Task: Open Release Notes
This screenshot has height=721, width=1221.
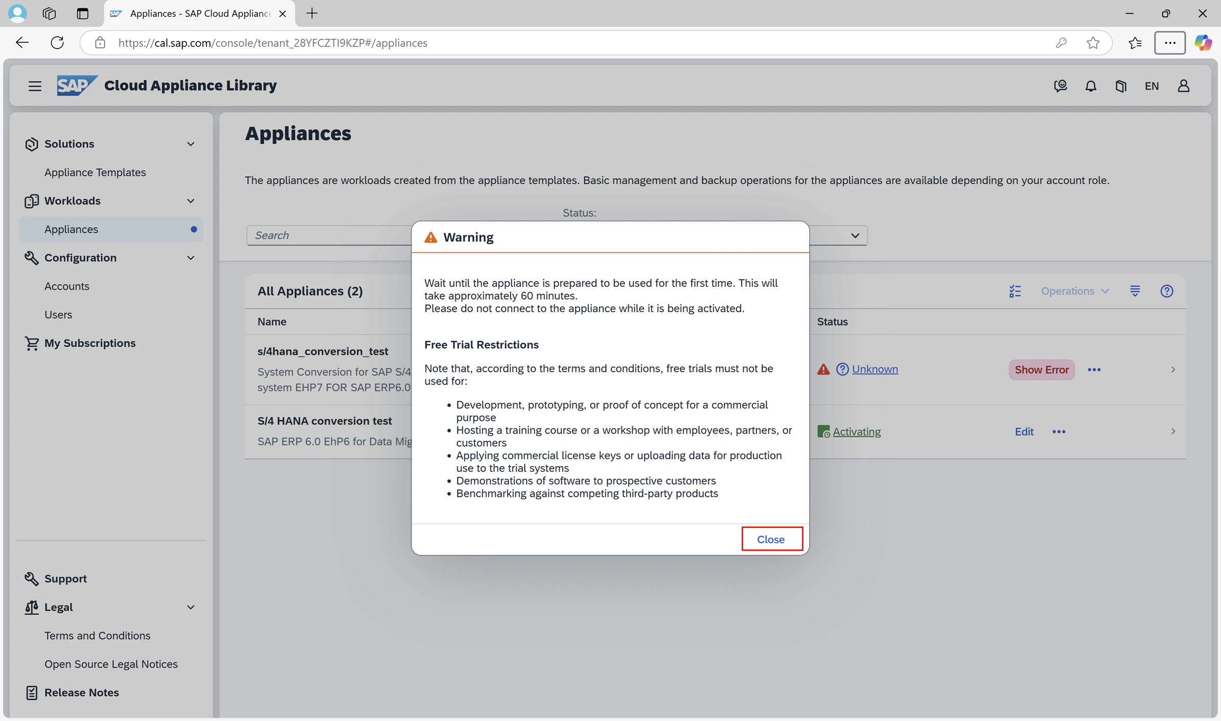Action: pos(82,693)
